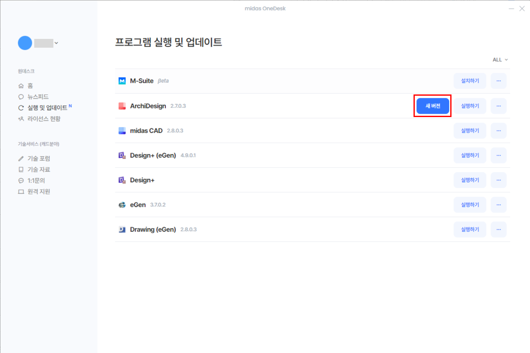Screen dimensions: 530x353
Task: Click the license status person icon
Action: [21, 119]
